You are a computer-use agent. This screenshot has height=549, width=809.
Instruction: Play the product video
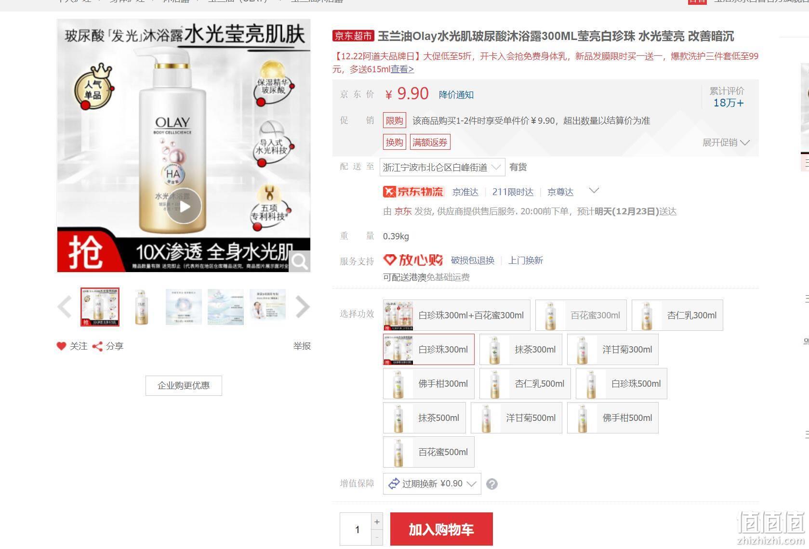click(x=184, y=206)
